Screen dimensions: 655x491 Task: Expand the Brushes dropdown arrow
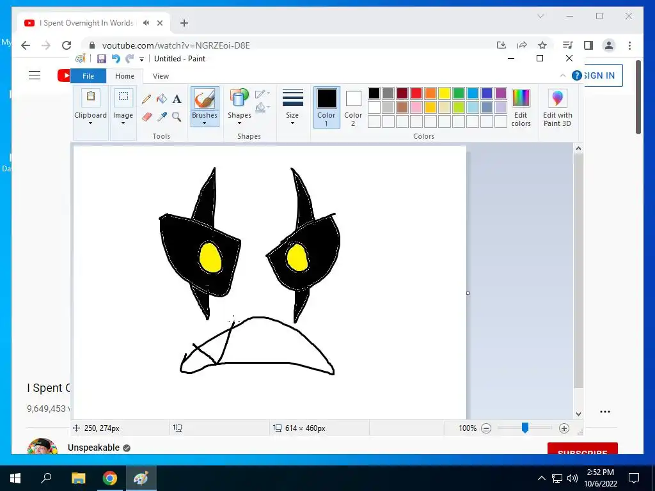click(x=205, y=123)
